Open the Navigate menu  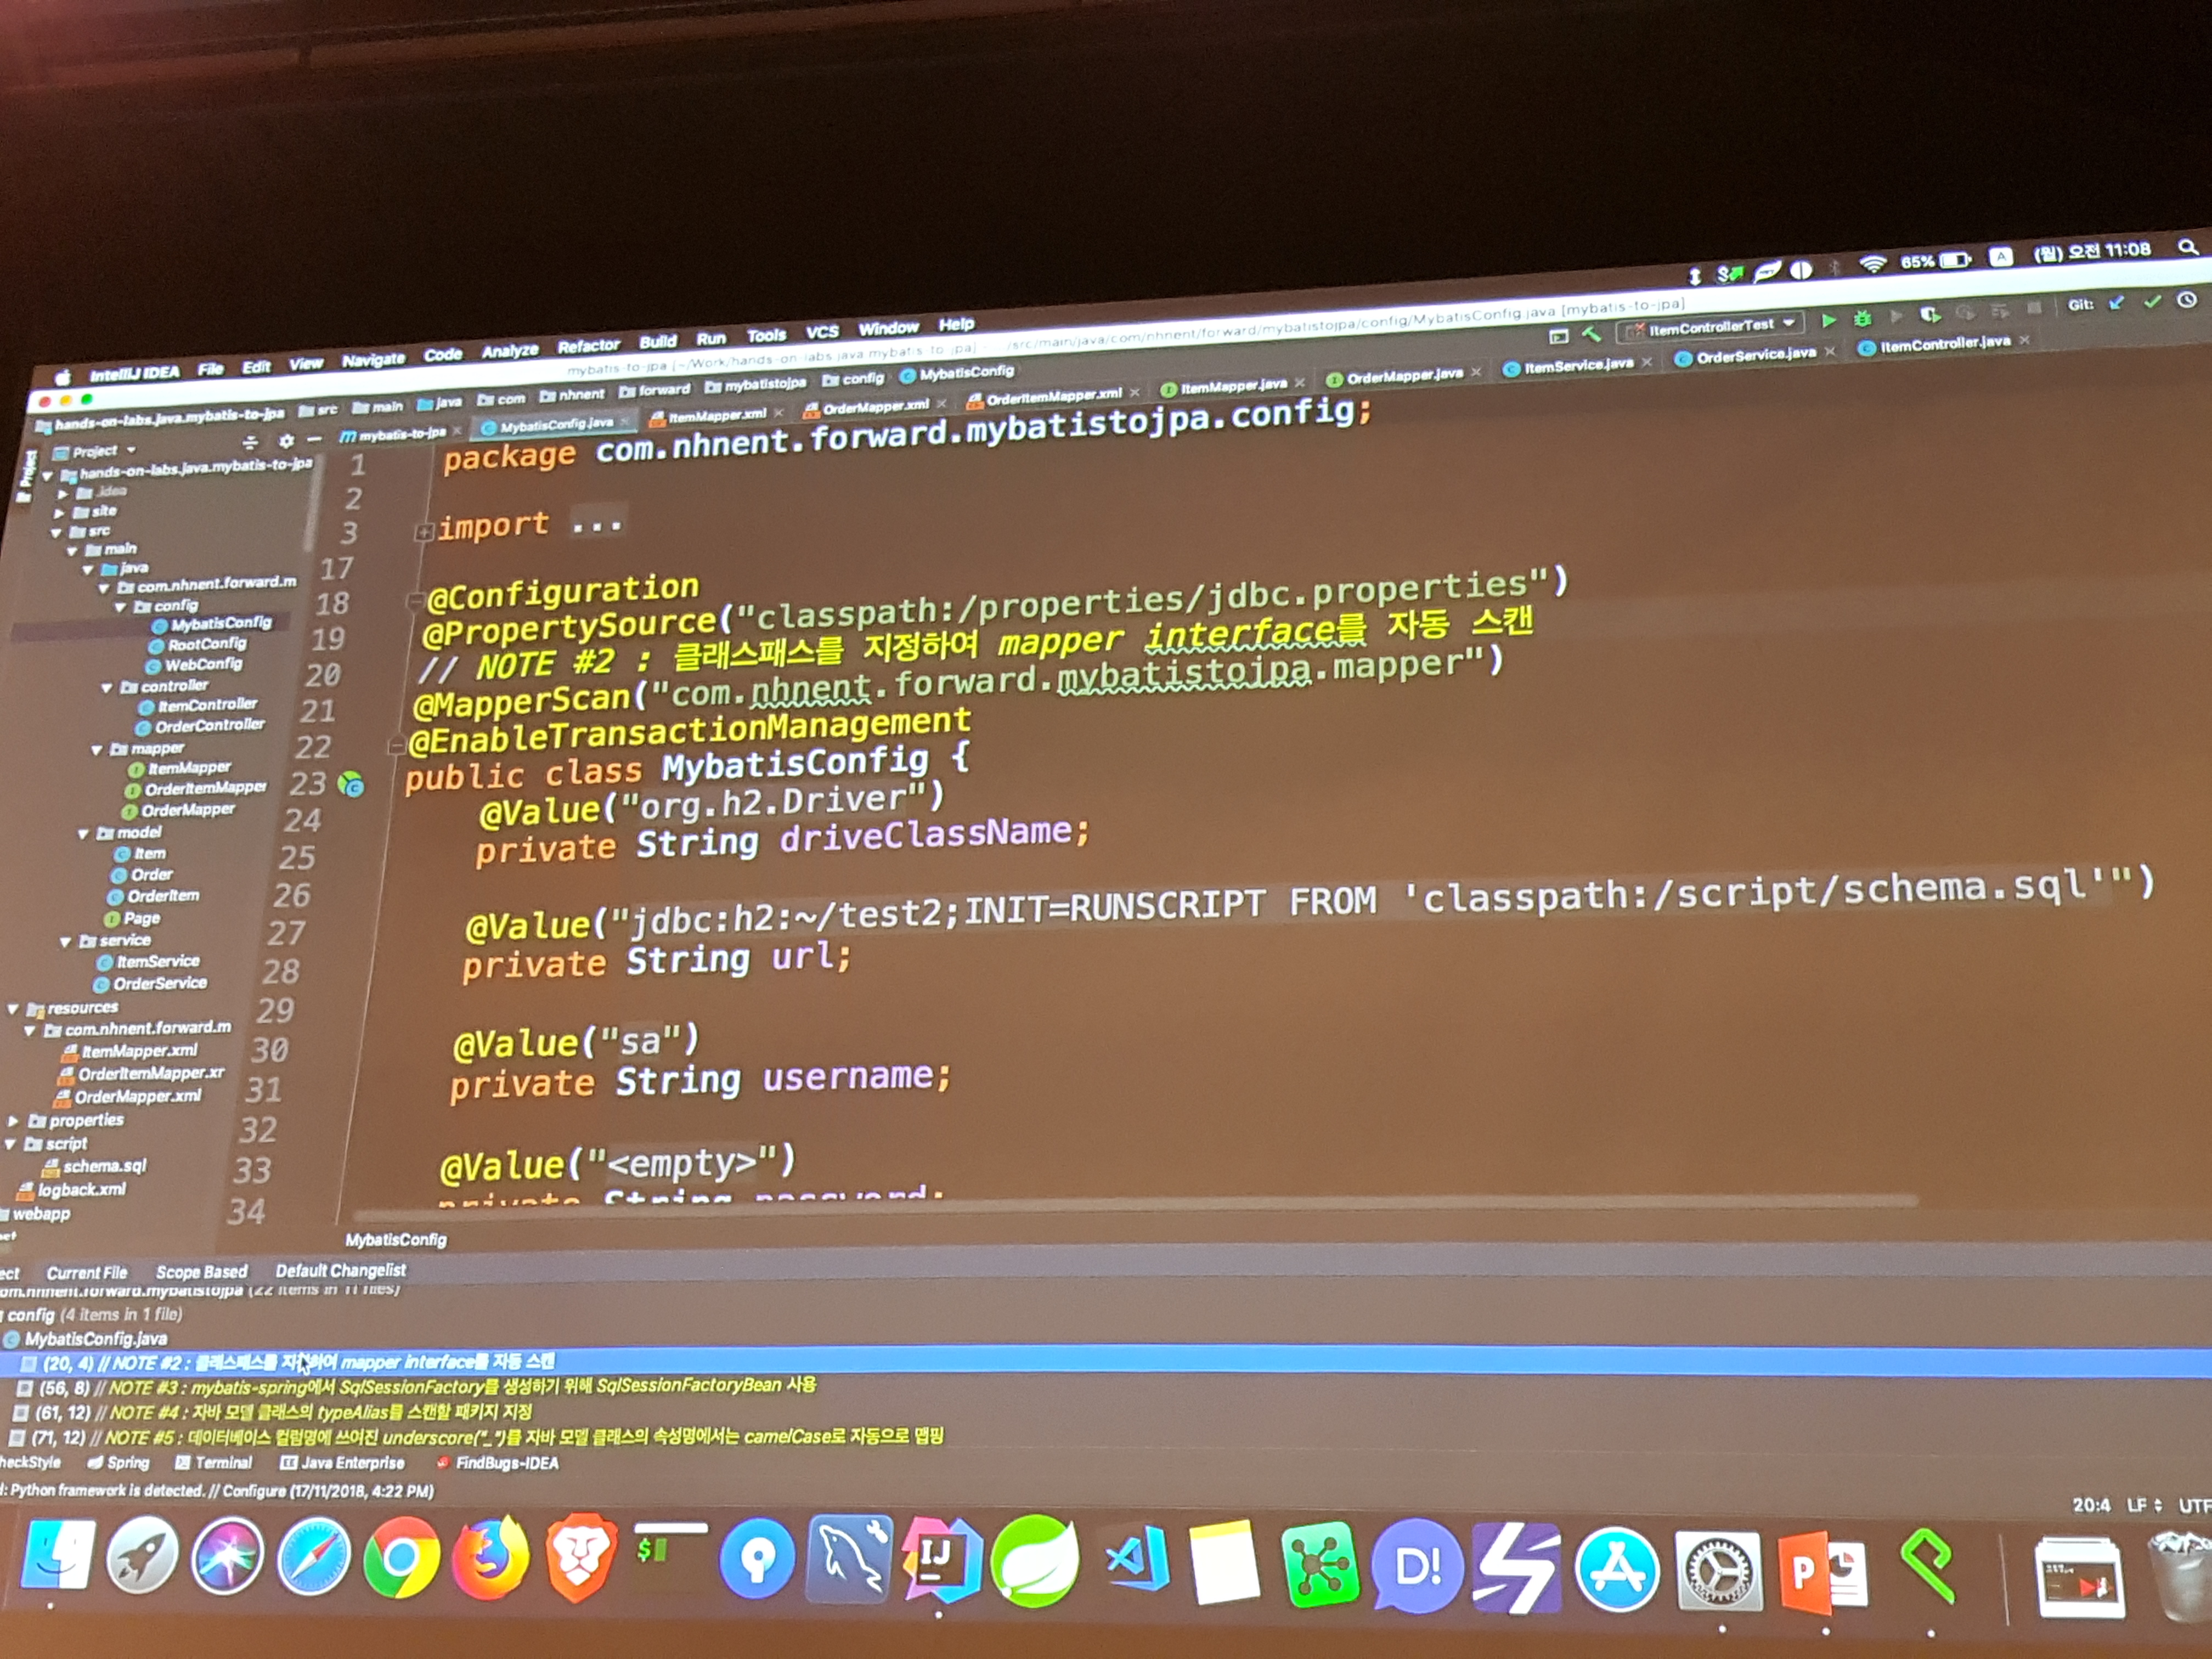coord(373,360)
